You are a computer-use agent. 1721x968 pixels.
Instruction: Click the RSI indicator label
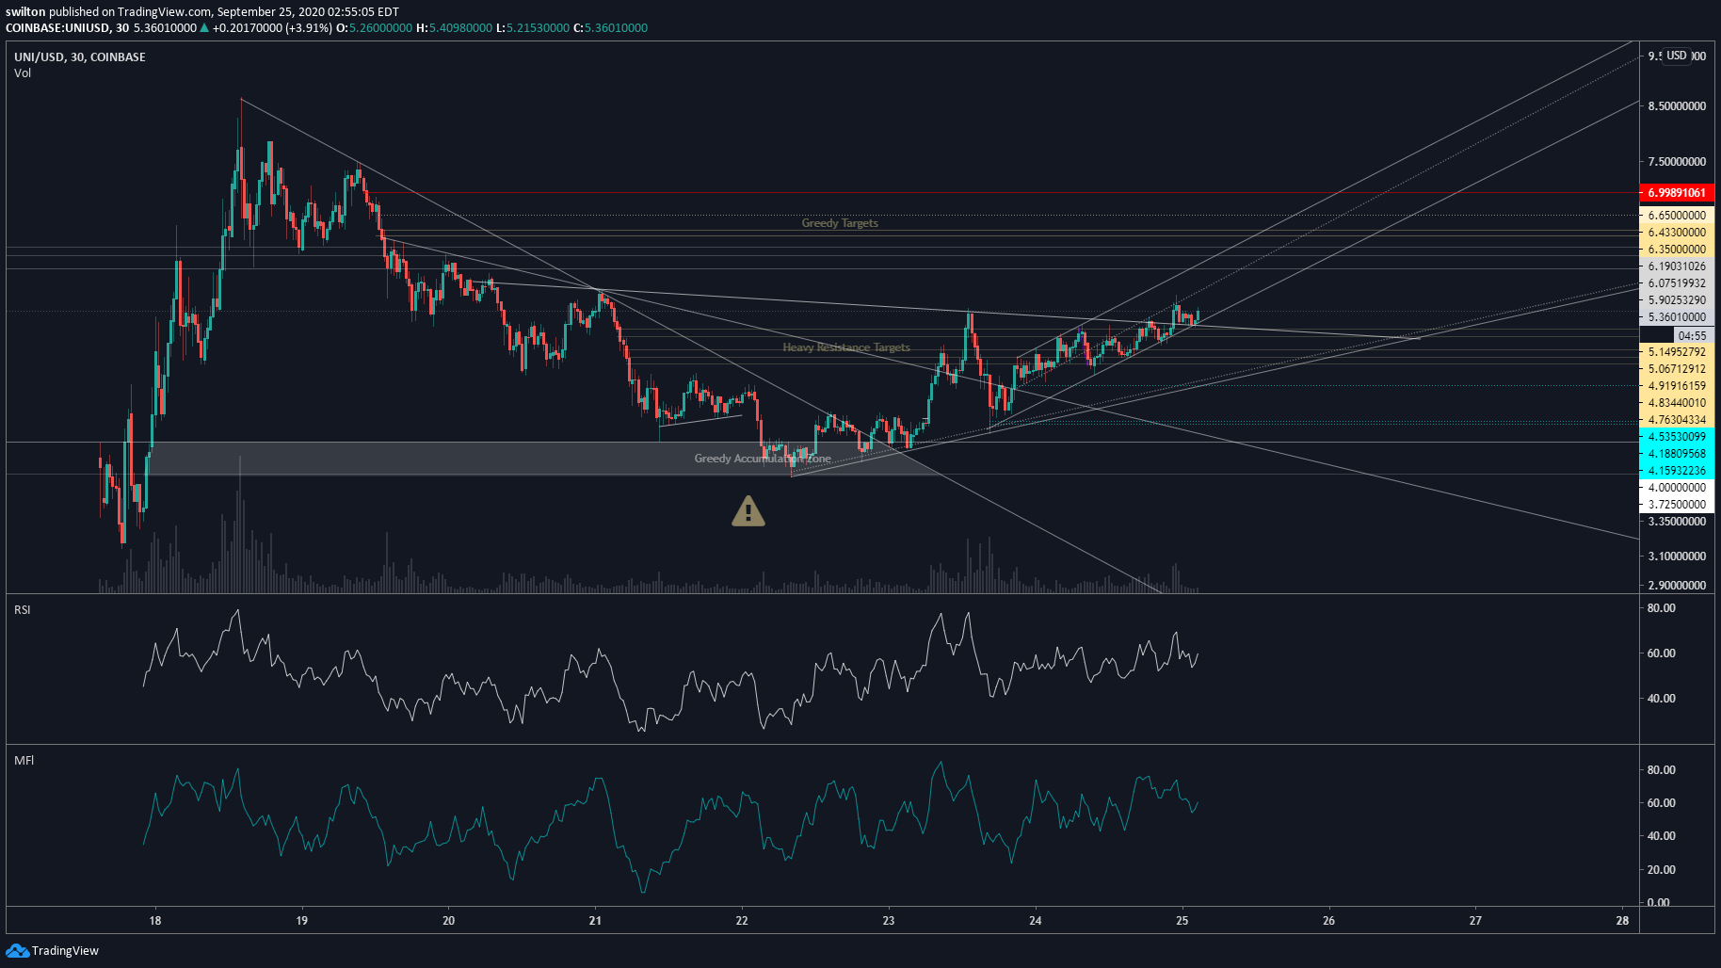(23, 610)
